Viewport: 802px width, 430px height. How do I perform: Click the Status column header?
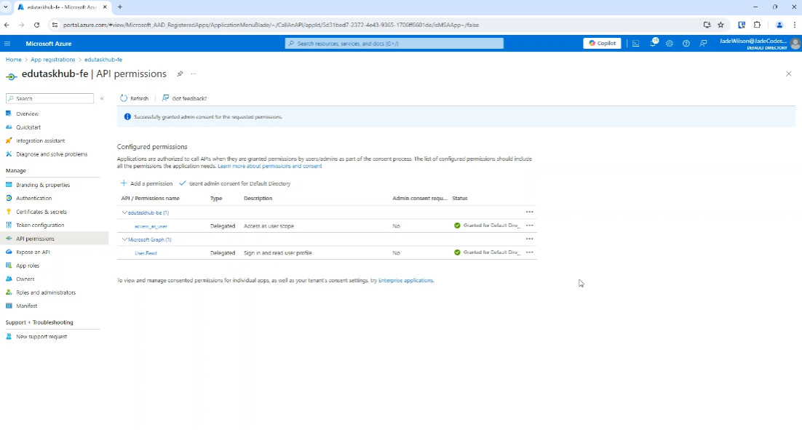460,199
